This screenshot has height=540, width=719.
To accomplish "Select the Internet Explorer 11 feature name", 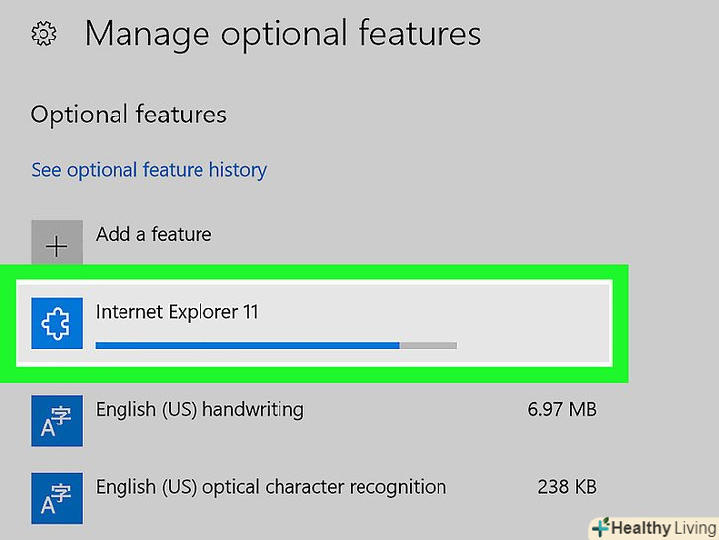I will click(x=177, y=312).
